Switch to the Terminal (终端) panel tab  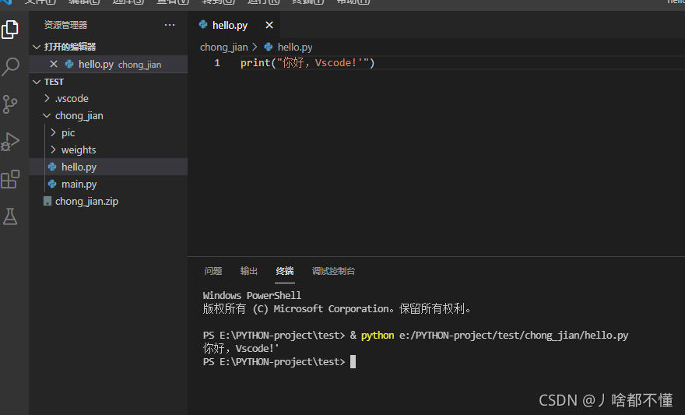pyautogui.click(x=285, y=271)
